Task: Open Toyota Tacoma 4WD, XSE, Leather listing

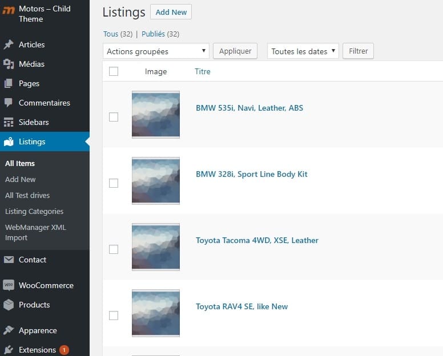Action: (x=257, y=240)
